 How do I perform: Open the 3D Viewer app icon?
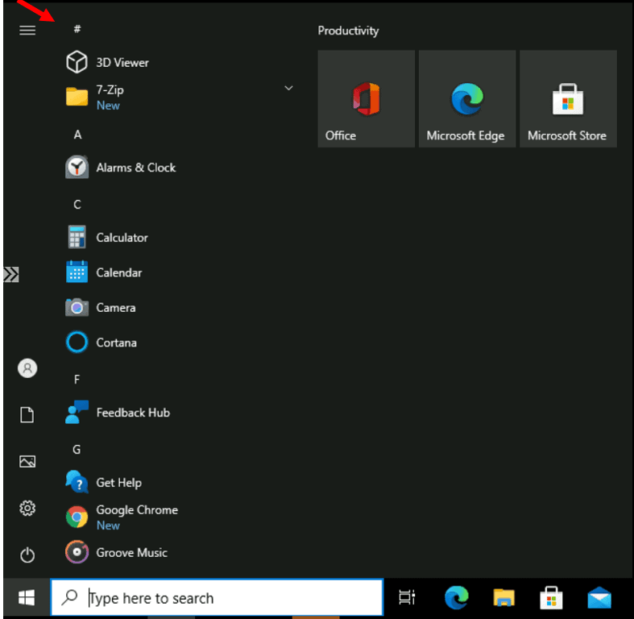tap(77, 62)
